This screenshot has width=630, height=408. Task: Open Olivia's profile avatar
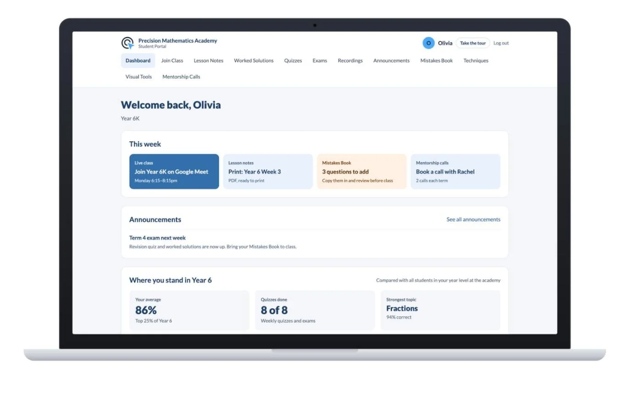[428, 43]
